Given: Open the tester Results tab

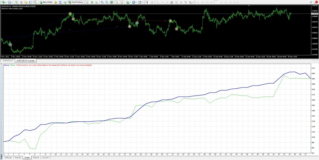Looking at the screenshot, I should coord(18,158).
